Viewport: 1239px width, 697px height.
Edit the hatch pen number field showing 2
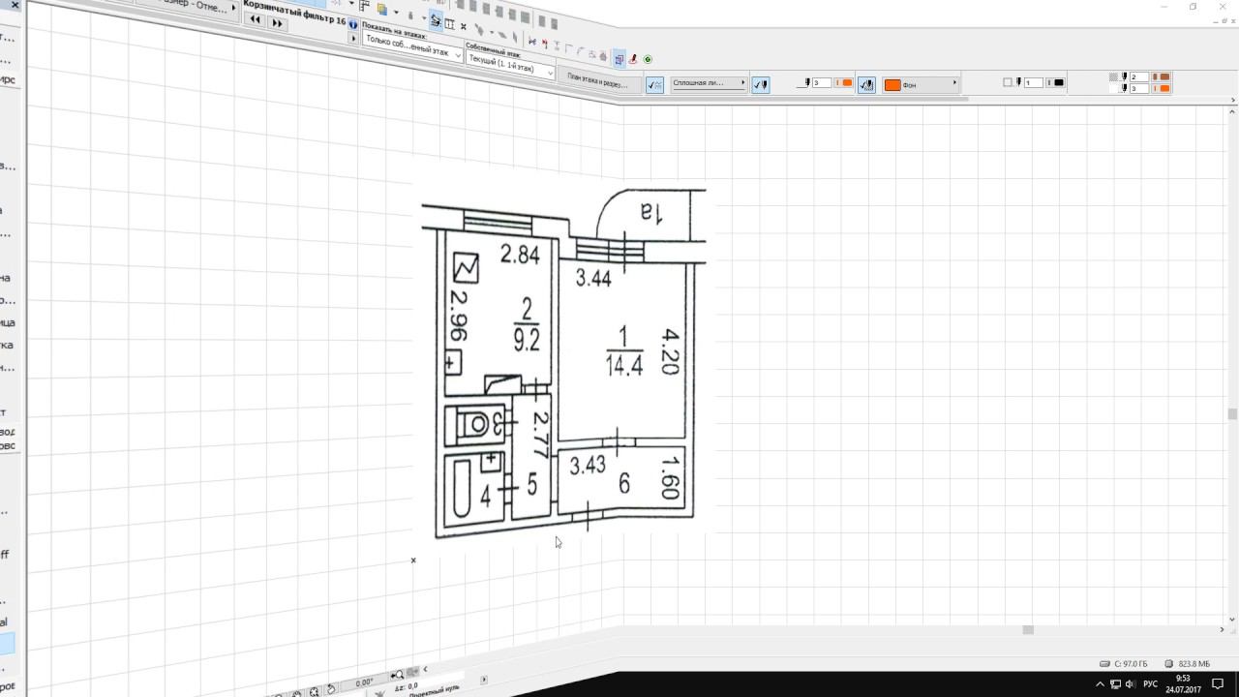pyautogui.click(x=1138, y=77)
